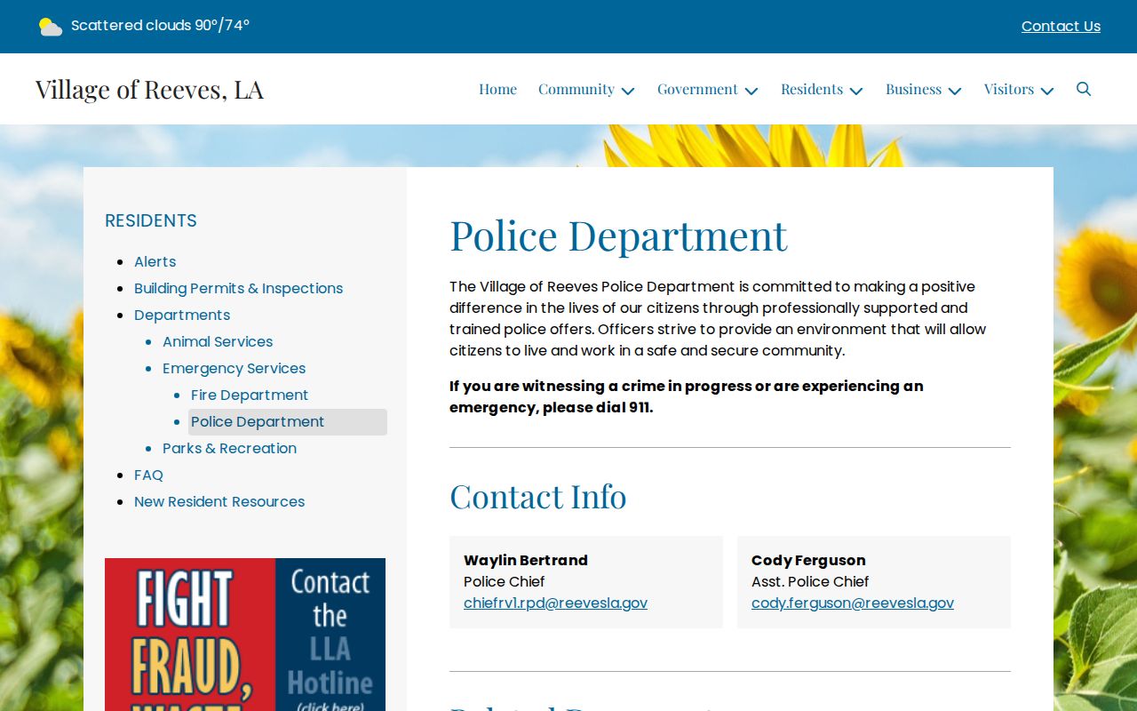Email cody.ferguson@reevesla.gov

(x=853, y=603)
